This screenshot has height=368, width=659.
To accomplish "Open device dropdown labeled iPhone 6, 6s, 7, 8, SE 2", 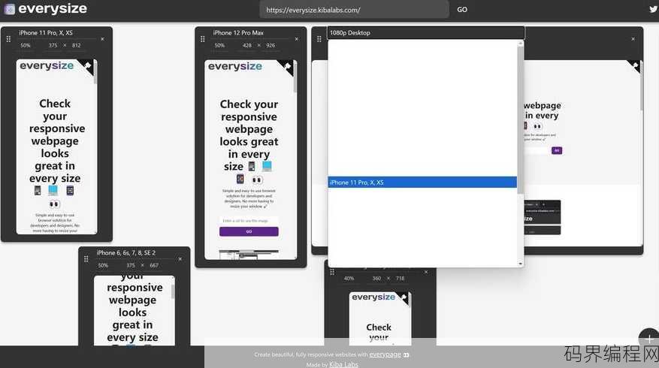I will (x=135, y=253).
